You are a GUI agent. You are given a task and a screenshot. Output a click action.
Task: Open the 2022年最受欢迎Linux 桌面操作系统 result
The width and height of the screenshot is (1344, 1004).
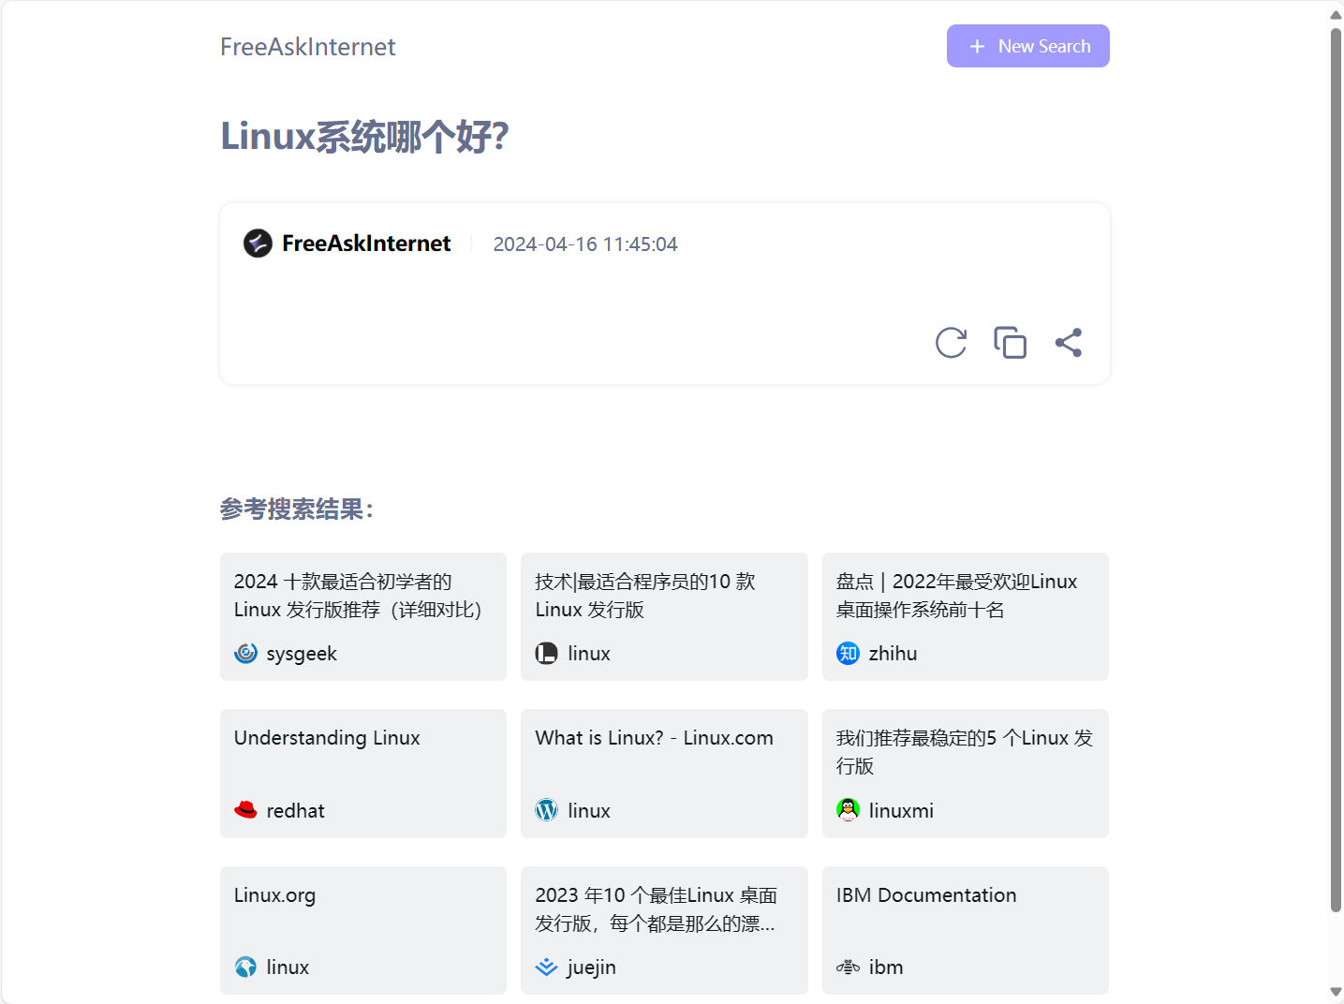click(965, 615)
